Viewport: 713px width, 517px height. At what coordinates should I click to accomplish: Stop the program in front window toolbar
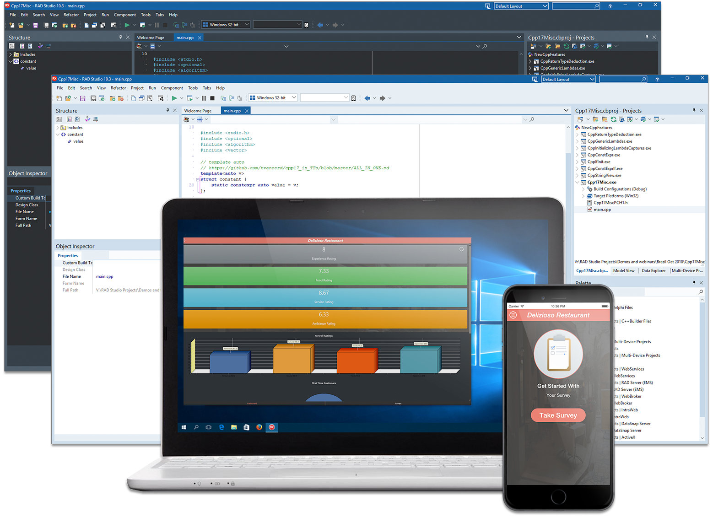(x=212, y=98)
